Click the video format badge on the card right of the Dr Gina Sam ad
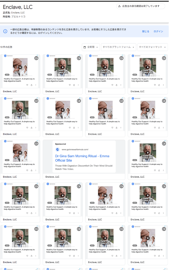The width and height of the screenshot is (169, 270). click(164, 144)
